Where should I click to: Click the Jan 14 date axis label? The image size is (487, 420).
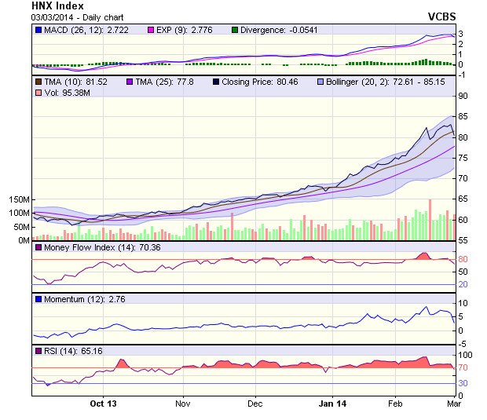tap(331, 404)
